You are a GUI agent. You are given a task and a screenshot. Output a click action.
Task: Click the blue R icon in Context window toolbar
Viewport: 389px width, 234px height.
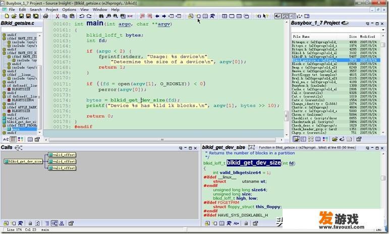(229, 223)
